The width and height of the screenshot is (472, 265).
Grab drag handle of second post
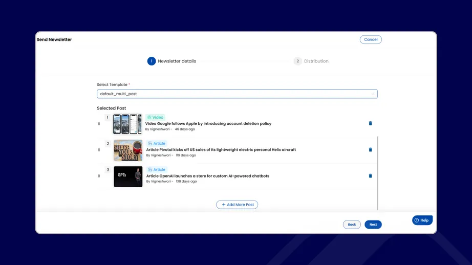tap(99, 150)
